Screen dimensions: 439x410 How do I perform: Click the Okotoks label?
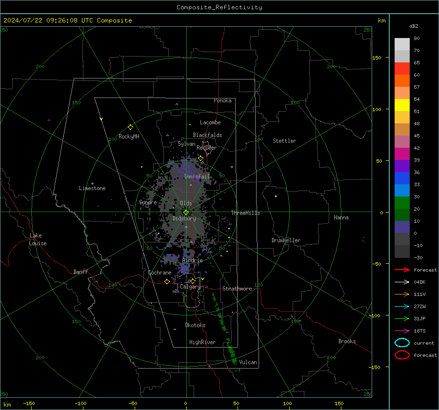pos(195,325)
